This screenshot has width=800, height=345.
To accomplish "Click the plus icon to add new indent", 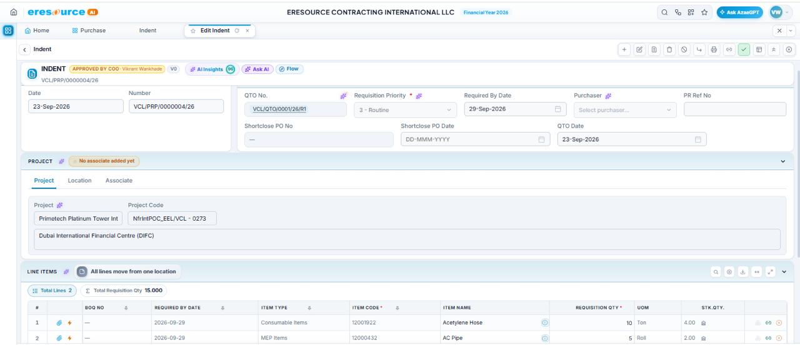I will (x=624, y=49).
